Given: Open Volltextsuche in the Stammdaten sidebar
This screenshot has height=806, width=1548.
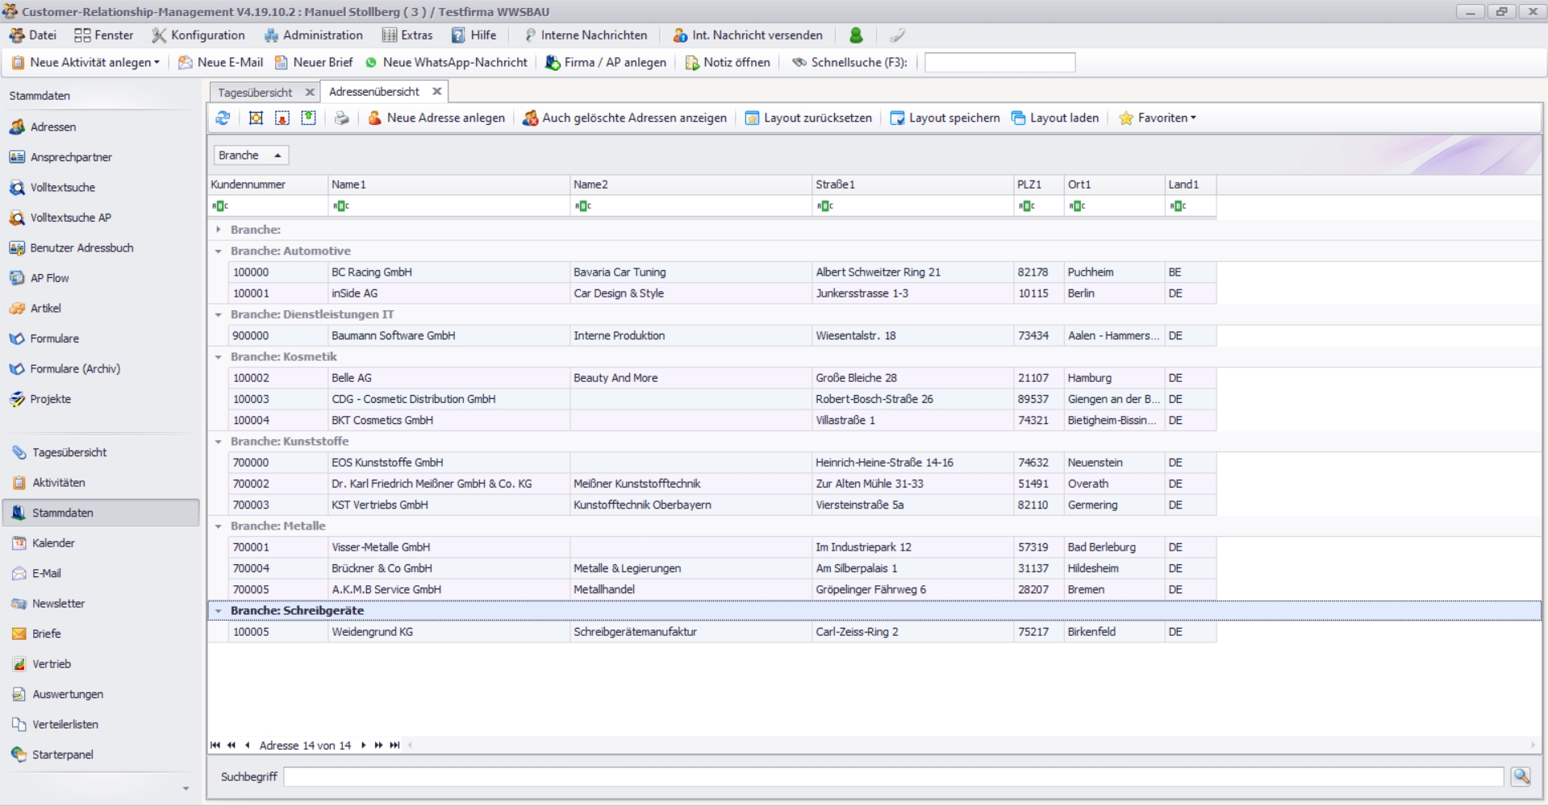Looking at the screenshot, I should (x=62, y=188).
